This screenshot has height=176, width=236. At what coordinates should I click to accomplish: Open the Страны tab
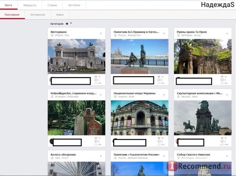52,5
